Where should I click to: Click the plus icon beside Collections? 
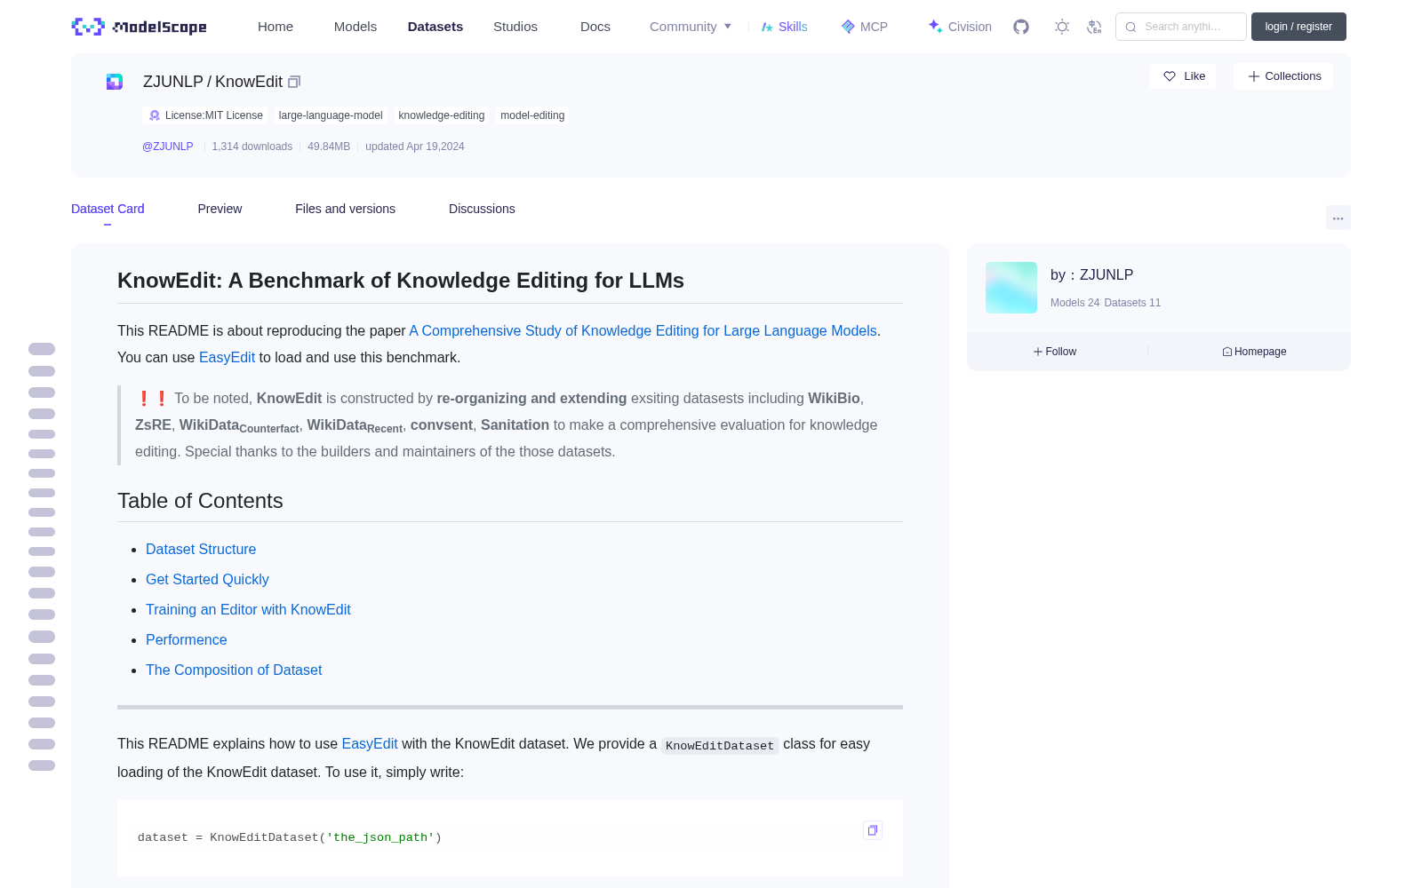1254,76
